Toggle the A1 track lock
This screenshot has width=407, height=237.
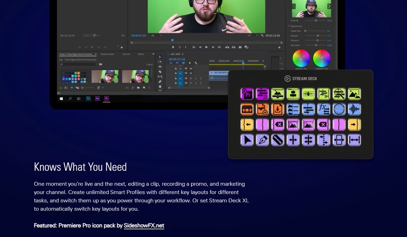[176, 78]
